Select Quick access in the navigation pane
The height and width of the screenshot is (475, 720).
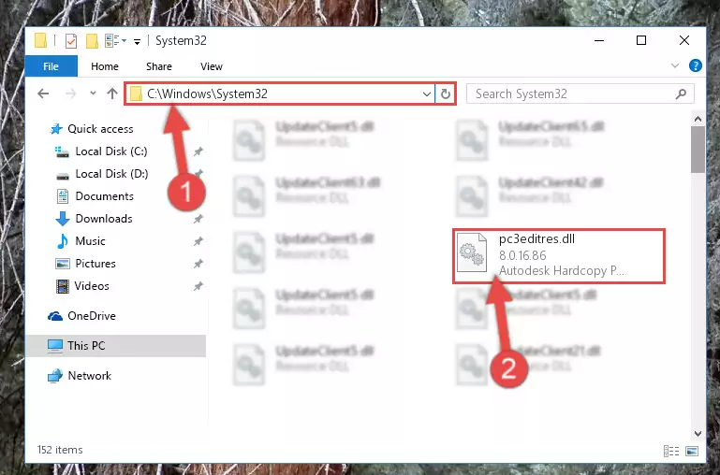(x=100, y=129)
